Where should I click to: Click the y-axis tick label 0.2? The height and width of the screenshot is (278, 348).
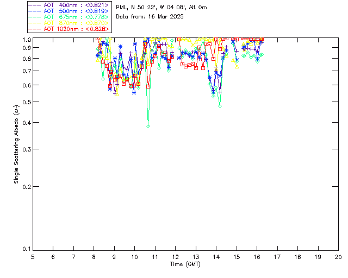26,187
